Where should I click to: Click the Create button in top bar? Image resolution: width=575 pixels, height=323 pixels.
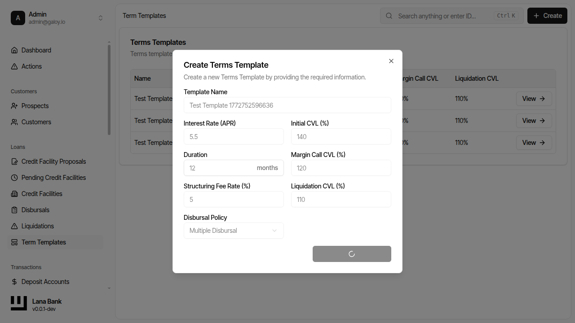(x=547, y=15)
